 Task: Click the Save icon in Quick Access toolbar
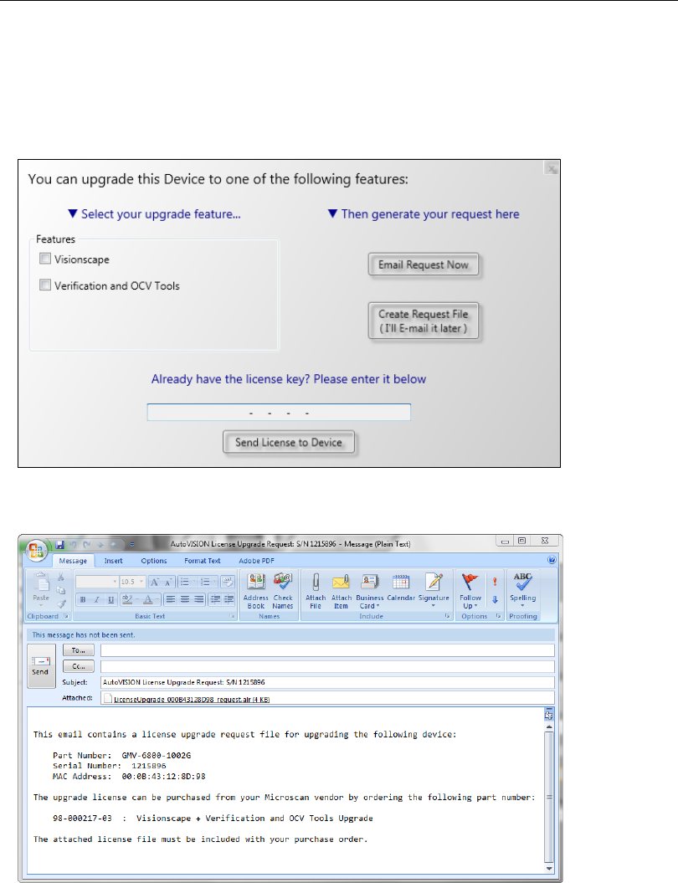[59, 545]
